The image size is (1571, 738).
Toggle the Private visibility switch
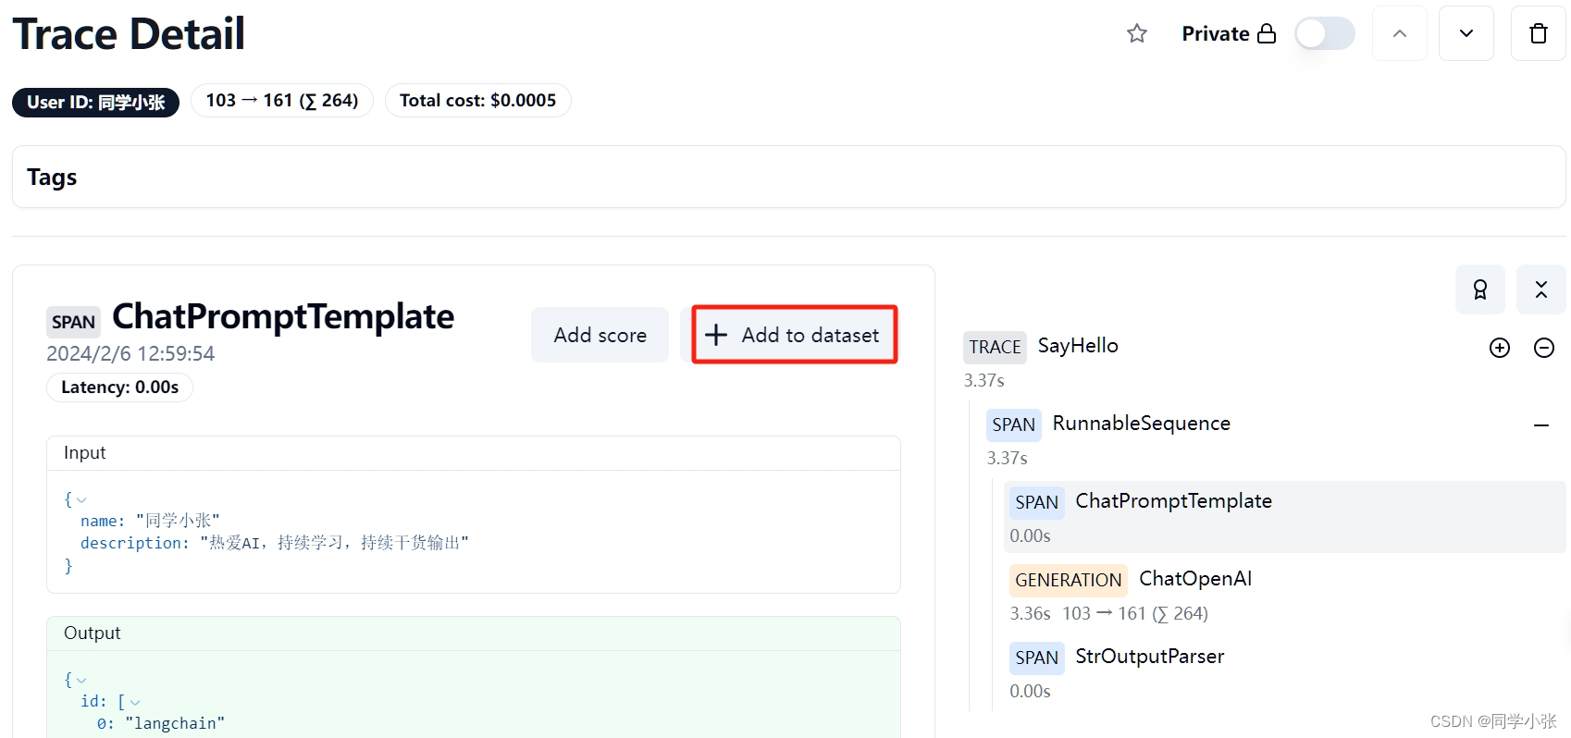click(x=1324, y=34)
